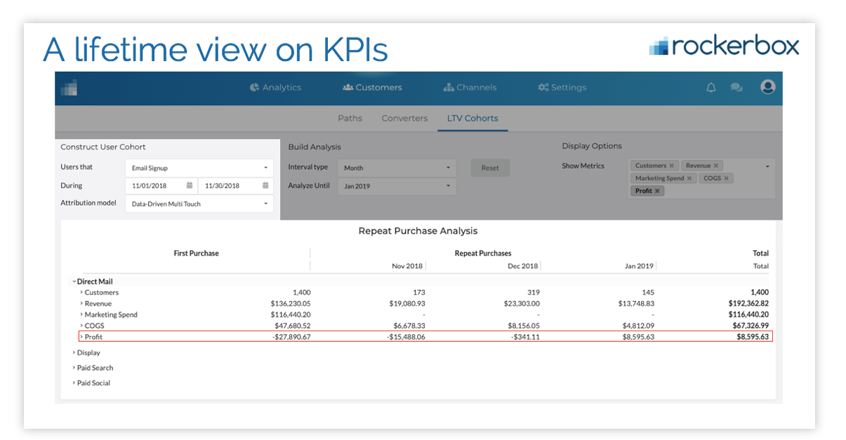Remove the Marketing Spend metric tag
The image size is (846, 440).
pos(689,178)
